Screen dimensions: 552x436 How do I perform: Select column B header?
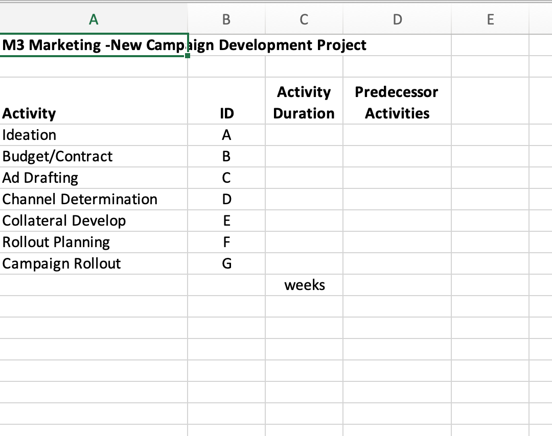click(226, 19)
